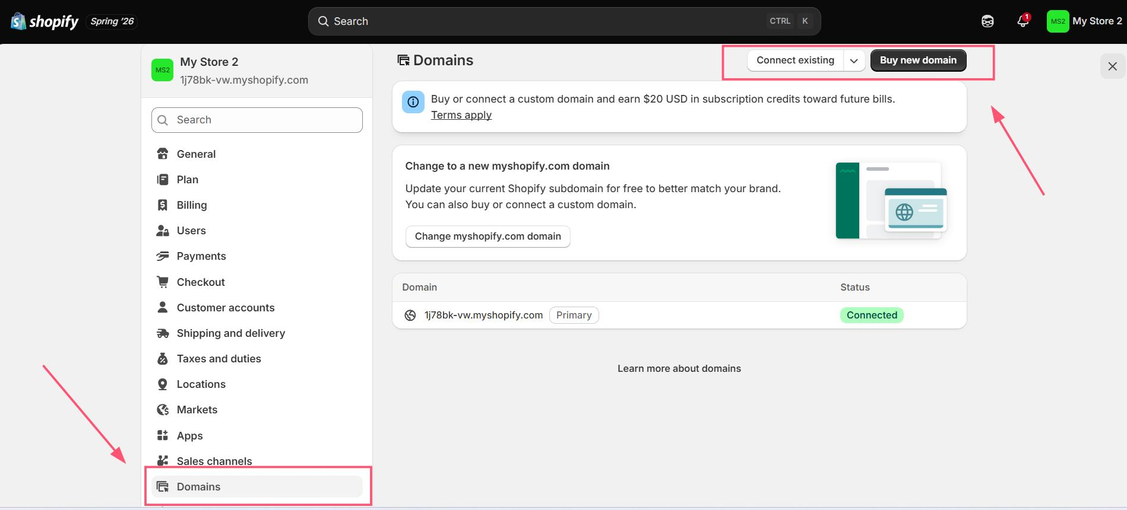The image size is (1127, 510).
Task: Click the domain illustration thumbnail
Action: coord(891,200)
